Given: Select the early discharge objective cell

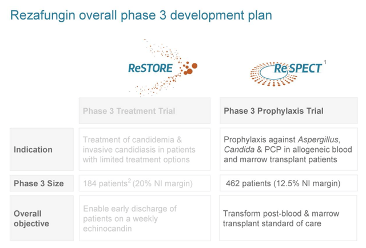Looking at the screenshot, I should tap(145, 218).
